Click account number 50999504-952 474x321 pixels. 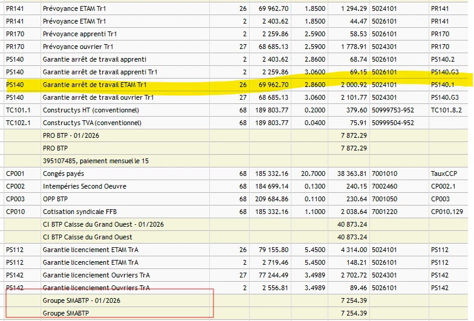393,123
